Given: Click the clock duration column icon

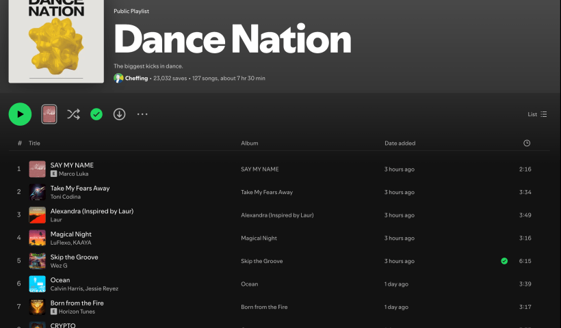Looking at the screenshot, I should 526,143.
